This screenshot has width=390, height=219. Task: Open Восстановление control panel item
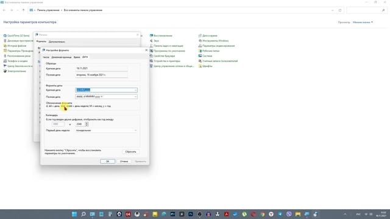point(161,35)
